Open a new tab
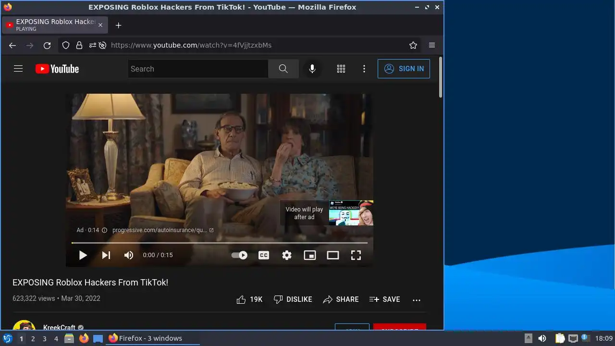 pos(118,25)
